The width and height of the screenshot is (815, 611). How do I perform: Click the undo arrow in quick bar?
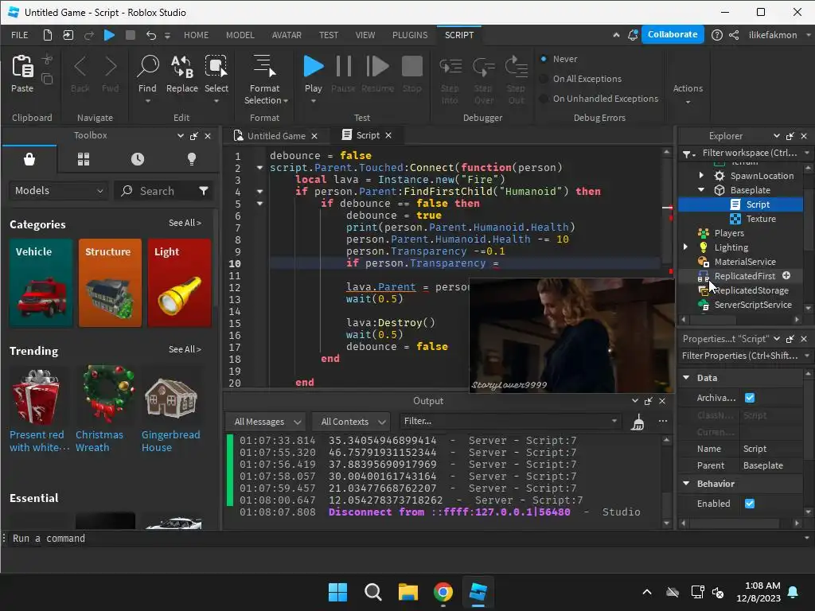[x=150, y=35]
